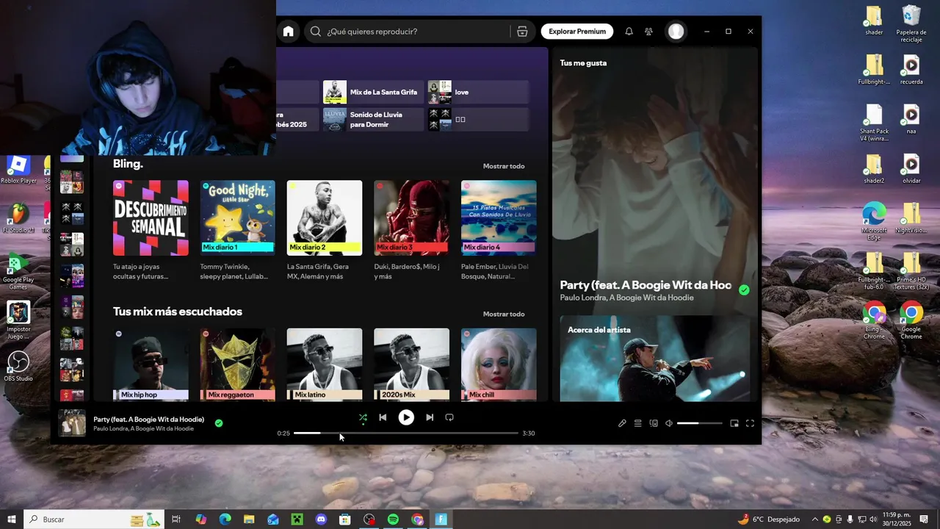This screenshot has height=529, width=940.
Task: Toggle repeat mode
Action: click(449, 417)
